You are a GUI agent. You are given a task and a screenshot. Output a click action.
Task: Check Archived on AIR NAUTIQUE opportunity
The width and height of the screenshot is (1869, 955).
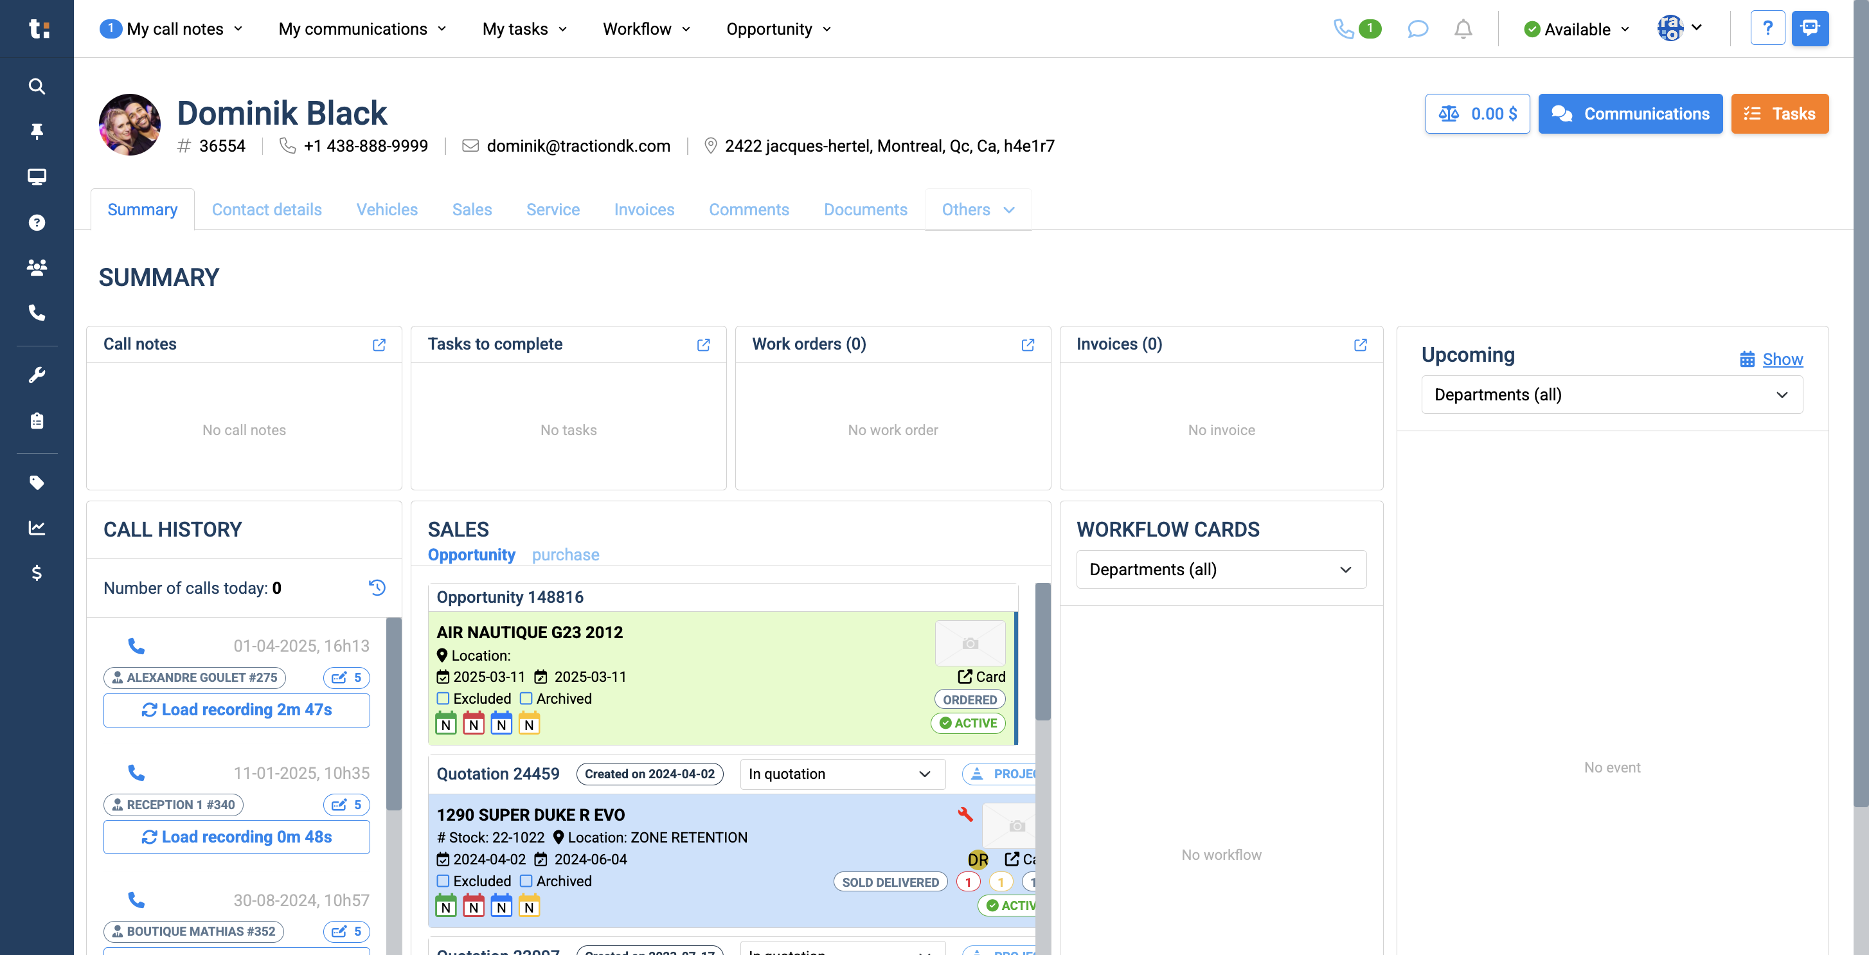point(526,698)
